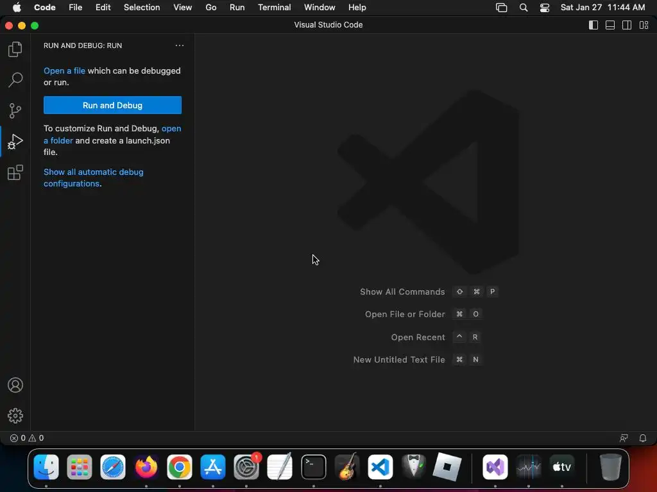Click the errors and warnings status indicator
Screen dimensions: 657x492
[27, 438]
